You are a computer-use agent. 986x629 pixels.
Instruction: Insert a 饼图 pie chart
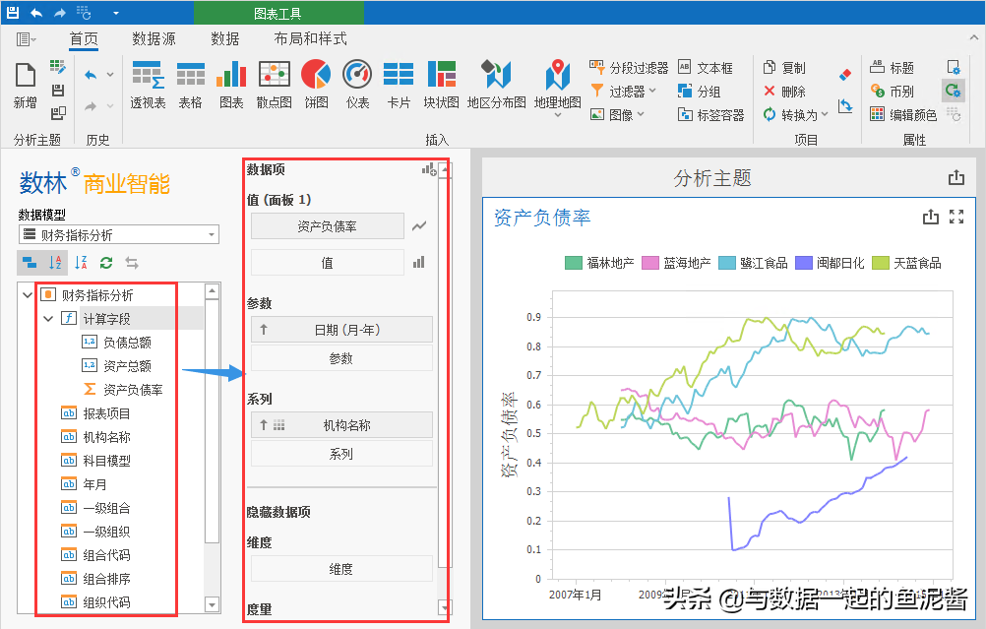[x=315, y=87]
